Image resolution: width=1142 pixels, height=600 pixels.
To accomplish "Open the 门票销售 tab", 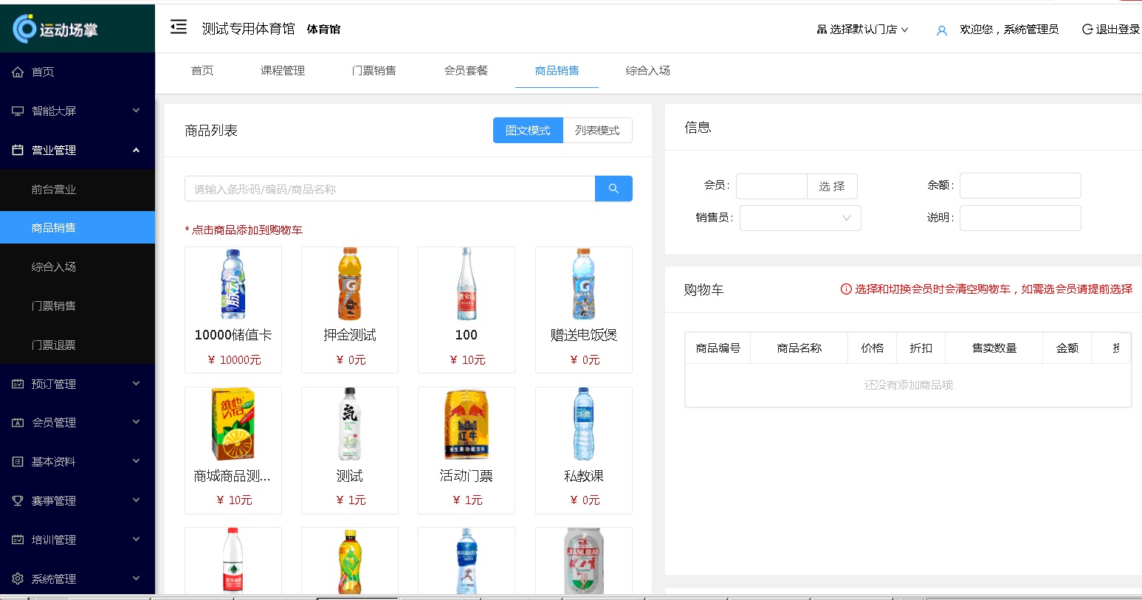I will tap(374, 71).
